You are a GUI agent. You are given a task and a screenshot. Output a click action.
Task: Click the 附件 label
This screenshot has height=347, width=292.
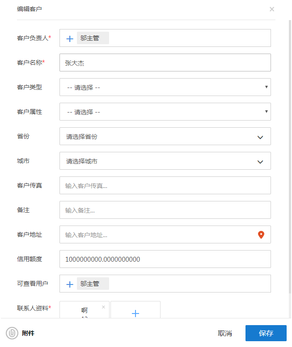28,333
